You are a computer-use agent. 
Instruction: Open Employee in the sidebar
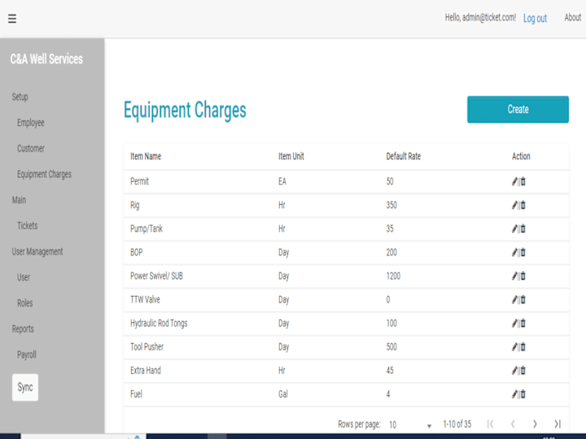point(31,123)
